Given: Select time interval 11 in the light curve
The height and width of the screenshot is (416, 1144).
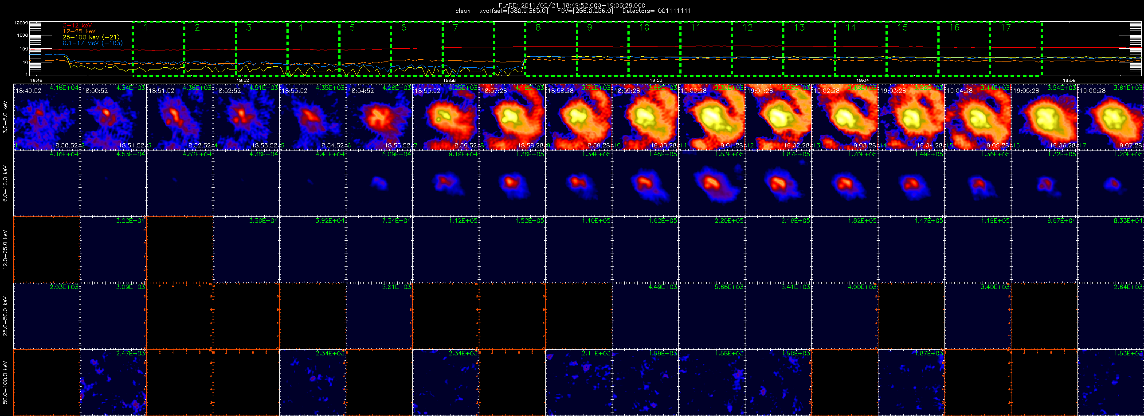Looking at the screenshot, I should [x=705, y=49].
